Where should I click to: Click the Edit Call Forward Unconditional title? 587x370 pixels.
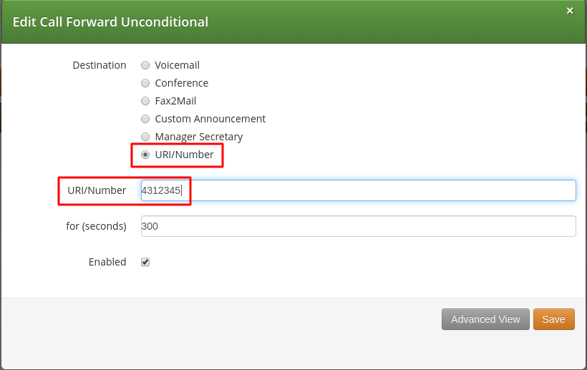(x=110, y=22)
